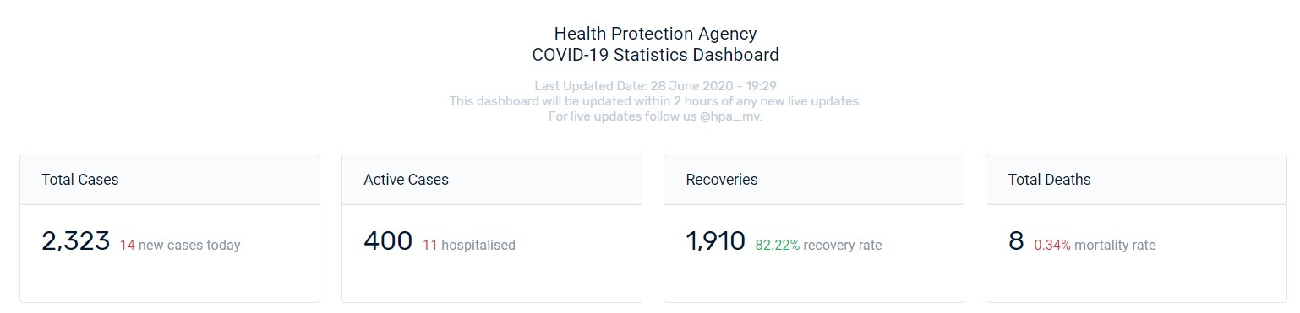Click the 0.34% mortality rate text

pos(1095,246)
